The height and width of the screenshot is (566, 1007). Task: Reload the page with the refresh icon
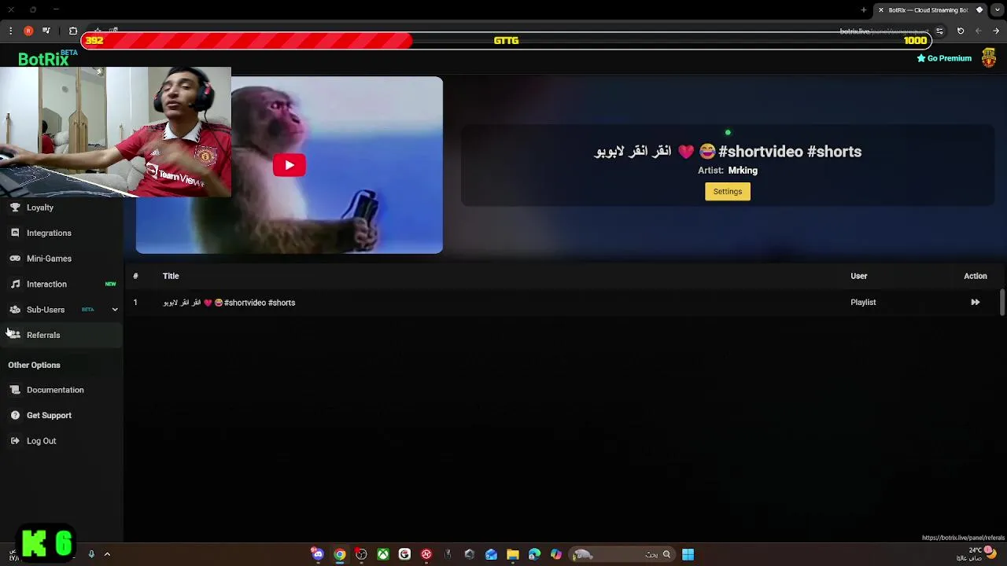961,31
